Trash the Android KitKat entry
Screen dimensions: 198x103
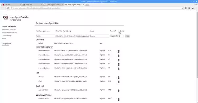tap(119, 91)
